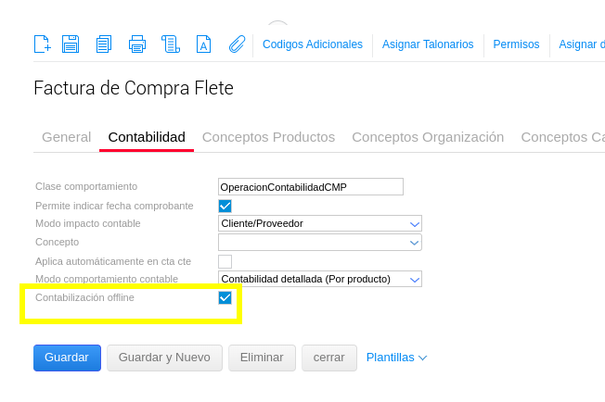Toggle the 'Contabilización offline' checkbox

[225, 297]
